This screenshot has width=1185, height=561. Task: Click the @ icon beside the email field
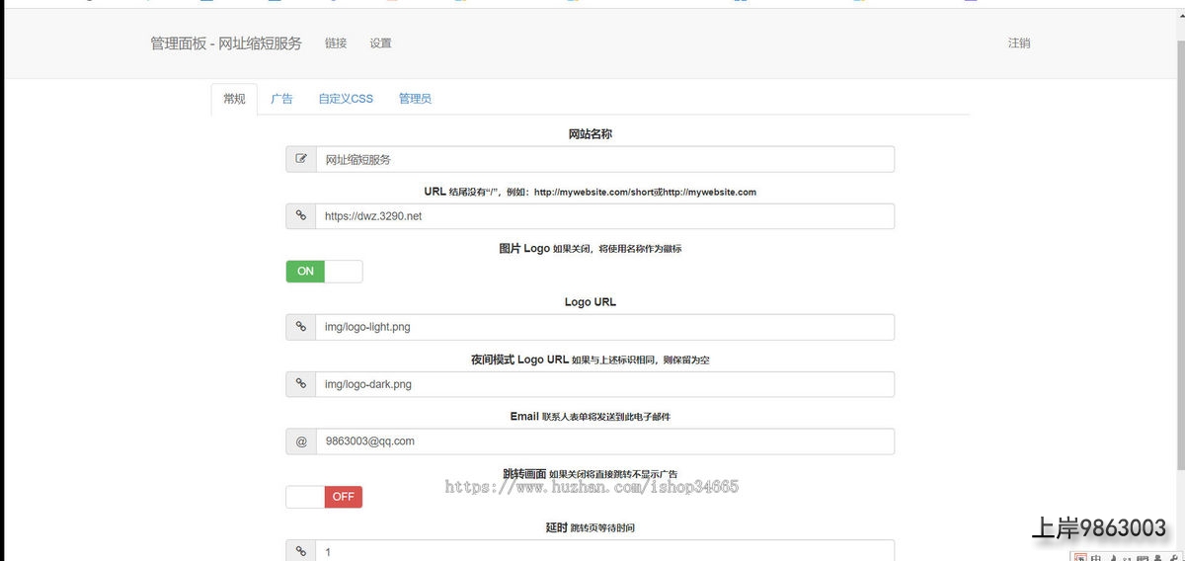301,441
